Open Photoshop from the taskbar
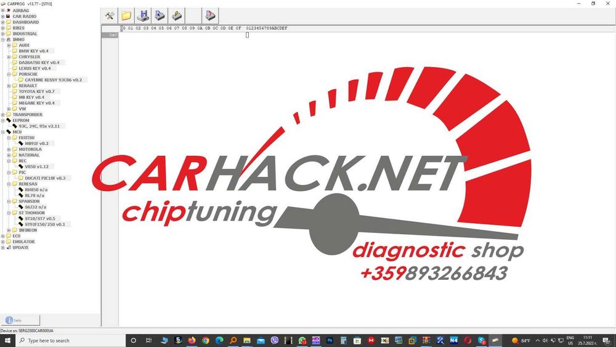 pyautogui.click(x=330, y=340)
